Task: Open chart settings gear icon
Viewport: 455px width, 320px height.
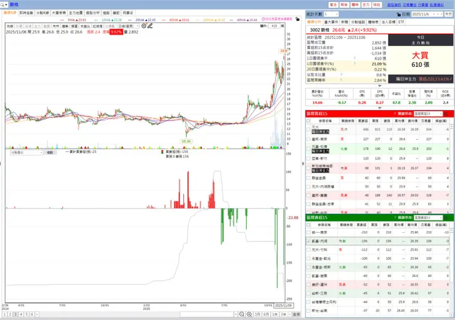Action: [144, 26]
